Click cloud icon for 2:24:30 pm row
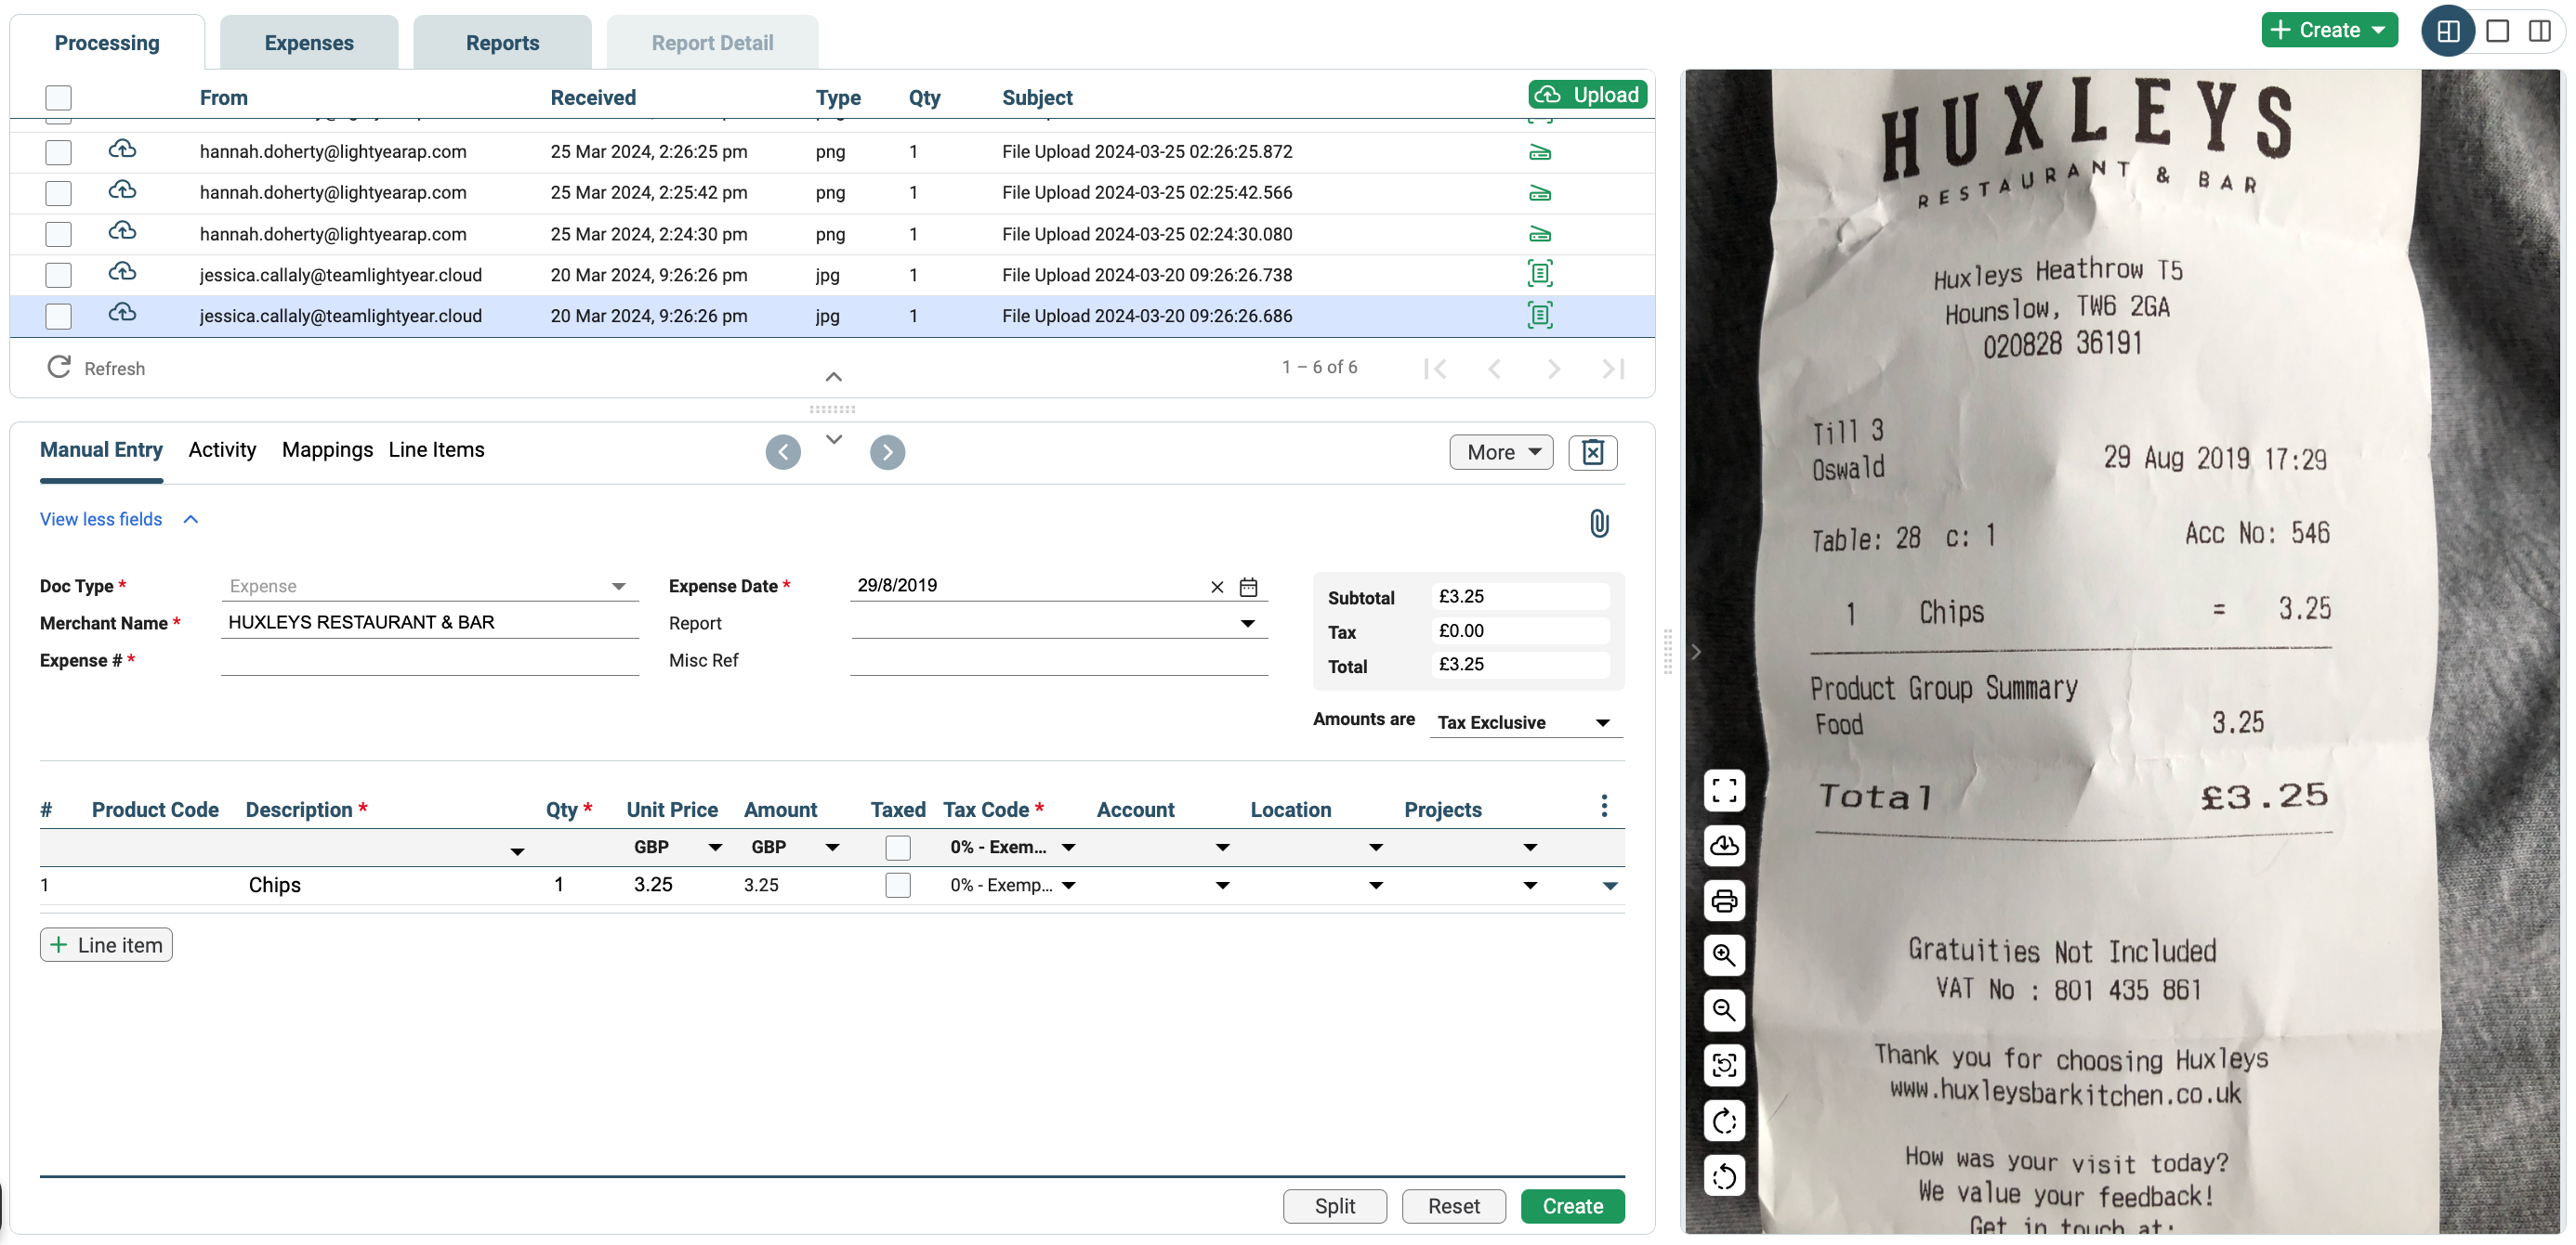2576x1245 pixels. (x=122, y=232)
